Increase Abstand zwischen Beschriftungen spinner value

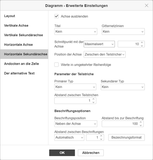[101, 136]
